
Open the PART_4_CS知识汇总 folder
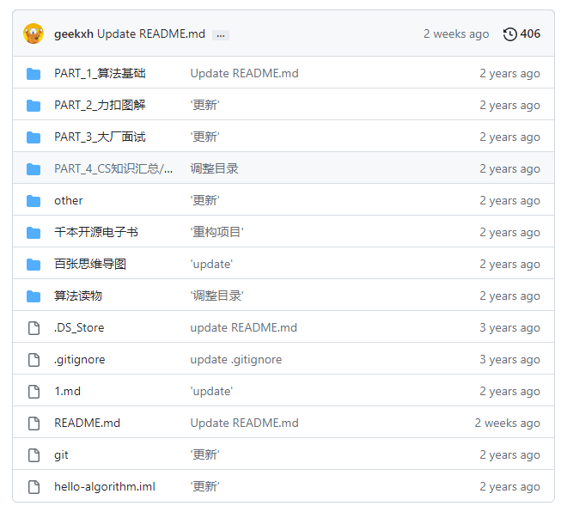pos(113,169)
